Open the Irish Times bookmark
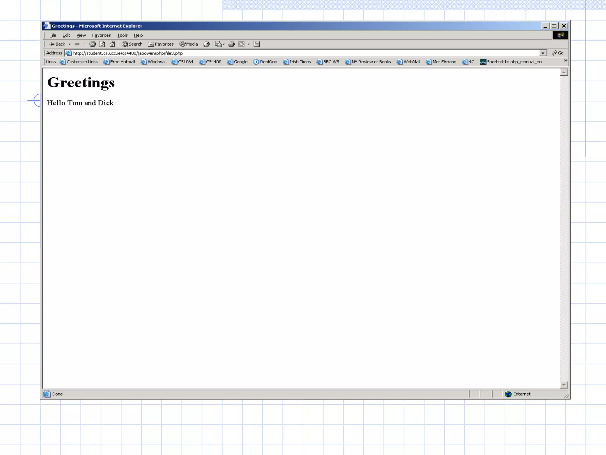 pyautogui.click(x=297, y=62)
